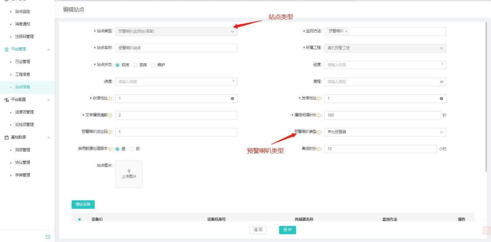The image size is (491, 242).
Task: Click the plus icon to upload station image
Action: (x=129, y=171)
